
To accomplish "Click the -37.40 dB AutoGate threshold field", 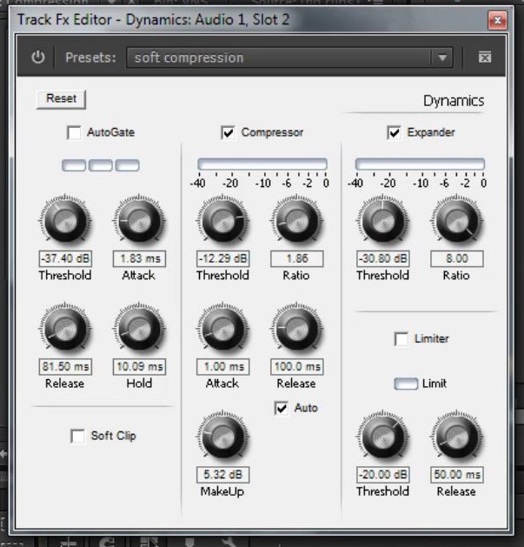I will pyautogui.click(x=65, y=258).
